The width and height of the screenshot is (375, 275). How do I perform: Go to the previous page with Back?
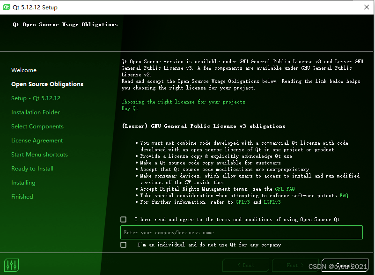(x=246, y=265)
